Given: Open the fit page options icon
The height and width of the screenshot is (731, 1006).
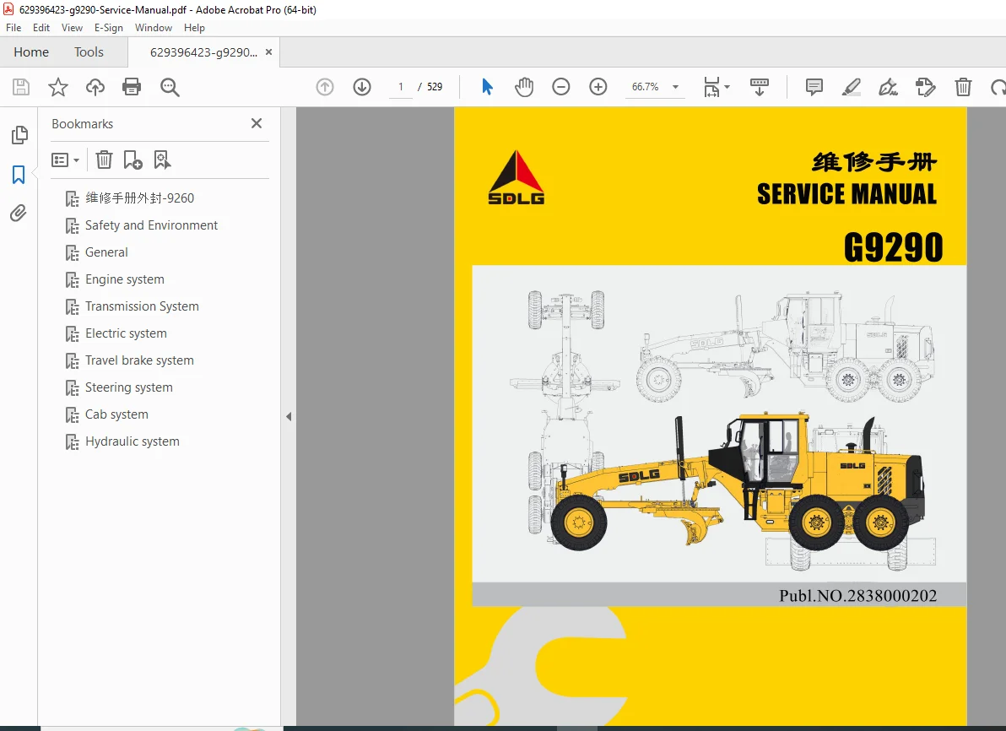Looking at the screenshot, I should pyautogui.click(x=711, y=87).
